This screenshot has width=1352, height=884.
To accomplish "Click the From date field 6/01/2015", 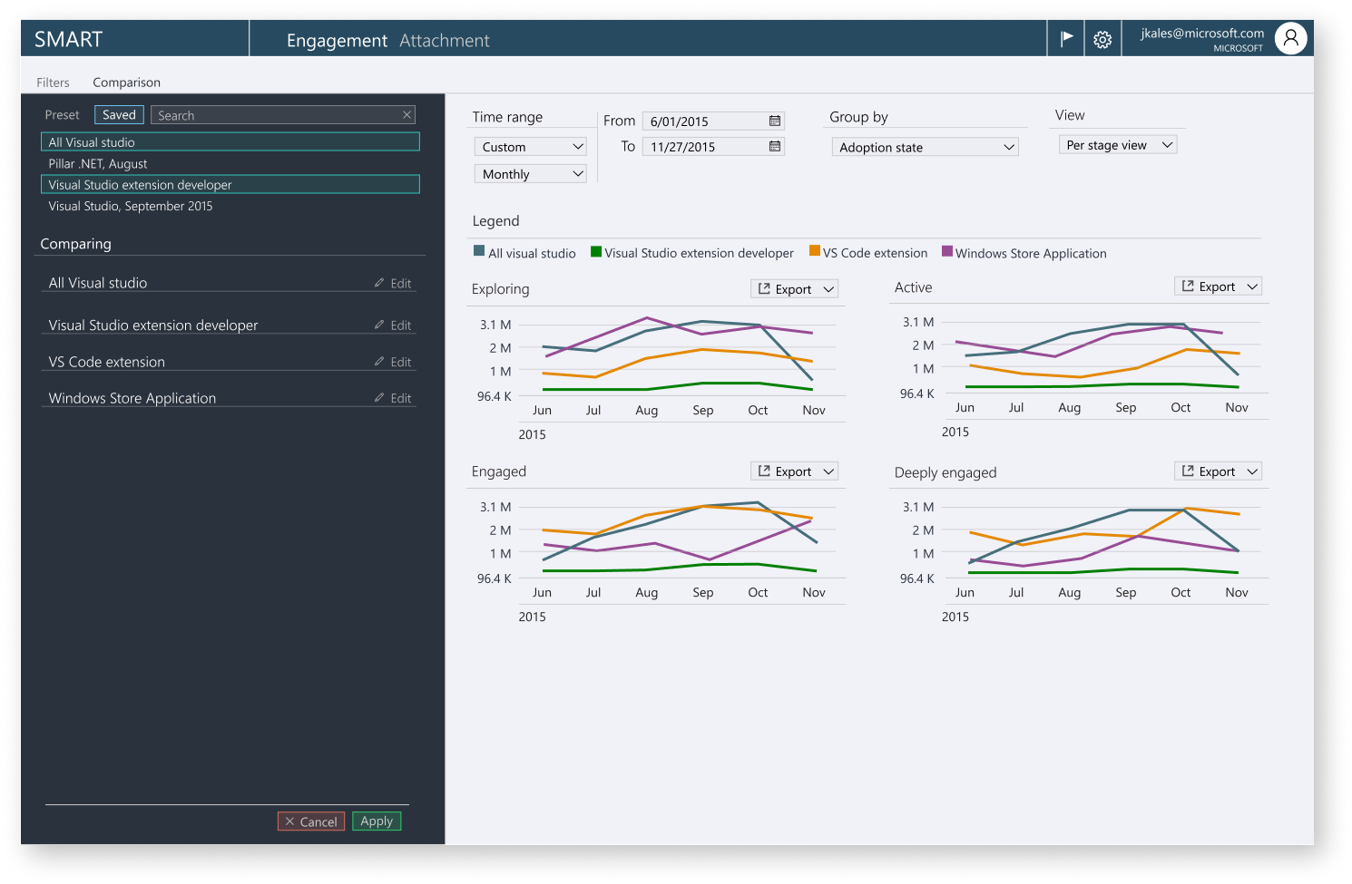I will [713, 121].
